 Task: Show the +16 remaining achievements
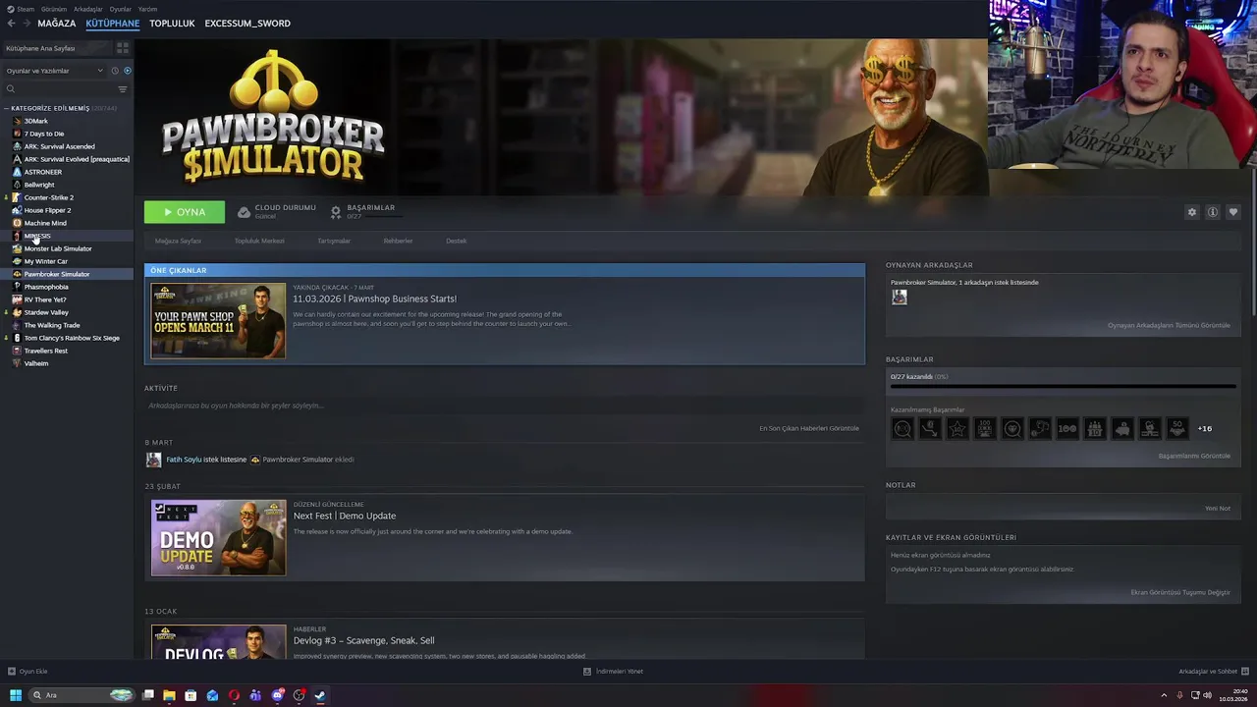(1205, 428)
